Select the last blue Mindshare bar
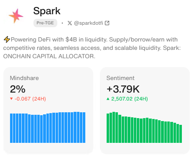Screen dimensions: 194x155 pos(84,127)
